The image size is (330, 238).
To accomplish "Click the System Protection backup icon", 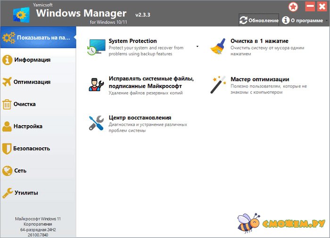I will 97,47.
